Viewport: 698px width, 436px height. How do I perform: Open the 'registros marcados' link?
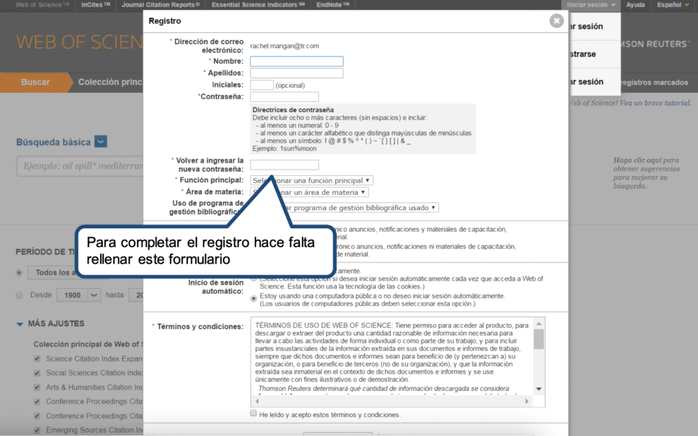click(654, 82)
